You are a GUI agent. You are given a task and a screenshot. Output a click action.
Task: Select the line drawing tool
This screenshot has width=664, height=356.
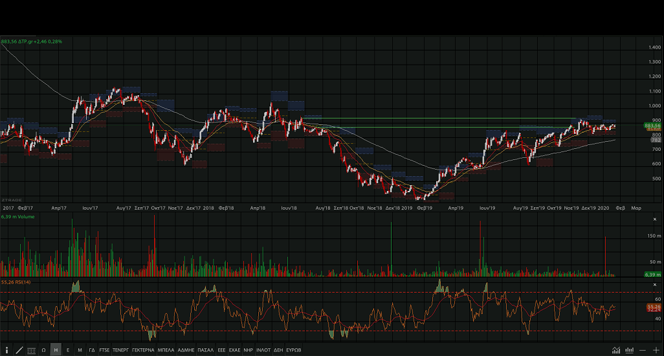(19, 350)
